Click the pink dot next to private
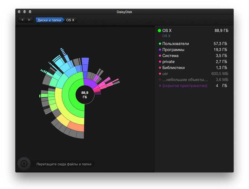The height and width of the screenshot is (189, 249). point(160,62)
